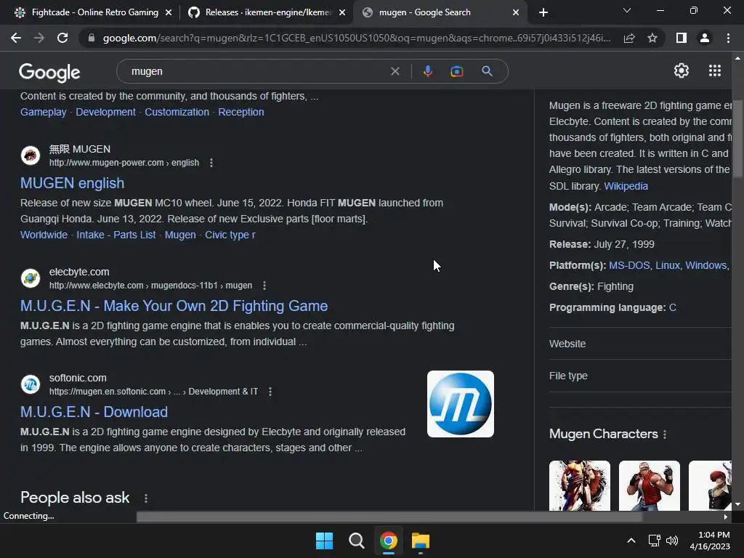Open the MUGEN english result
Screen dimensions: 744x558
72,183
